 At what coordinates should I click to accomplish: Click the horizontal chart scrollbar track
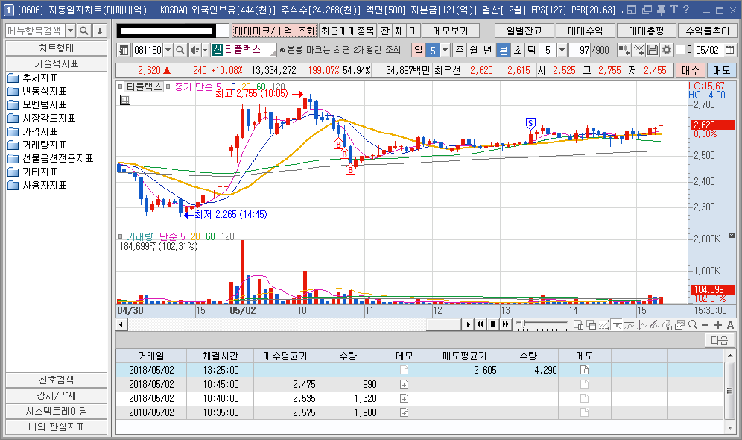tap(294, 324)
